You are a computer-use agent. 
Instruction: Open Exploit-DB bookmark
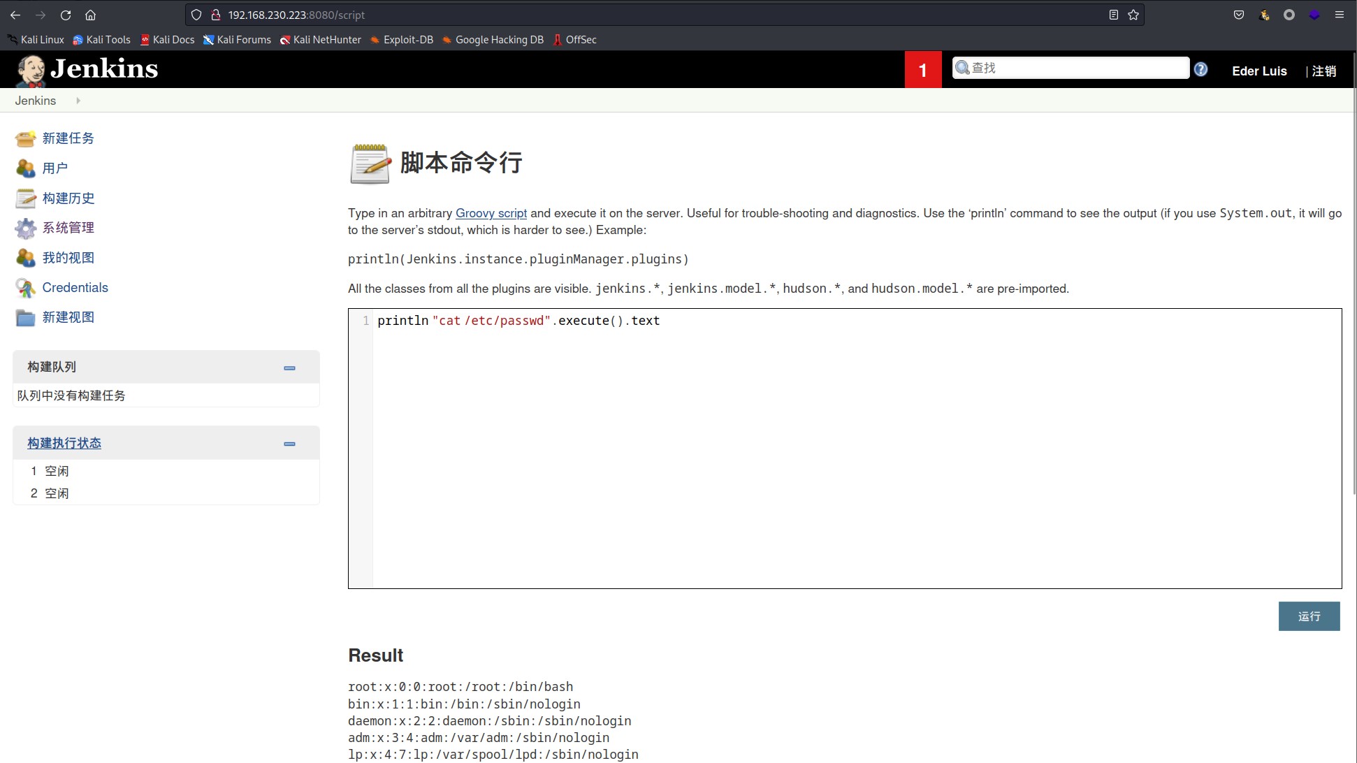coord(402,40)
